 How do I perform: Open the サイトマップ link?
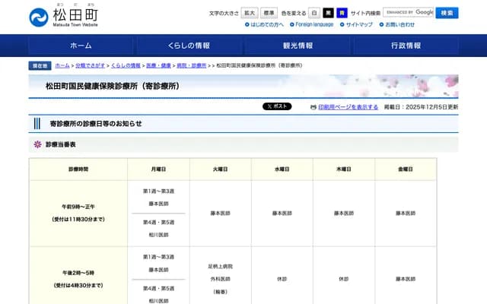click(x=358, y=24)
